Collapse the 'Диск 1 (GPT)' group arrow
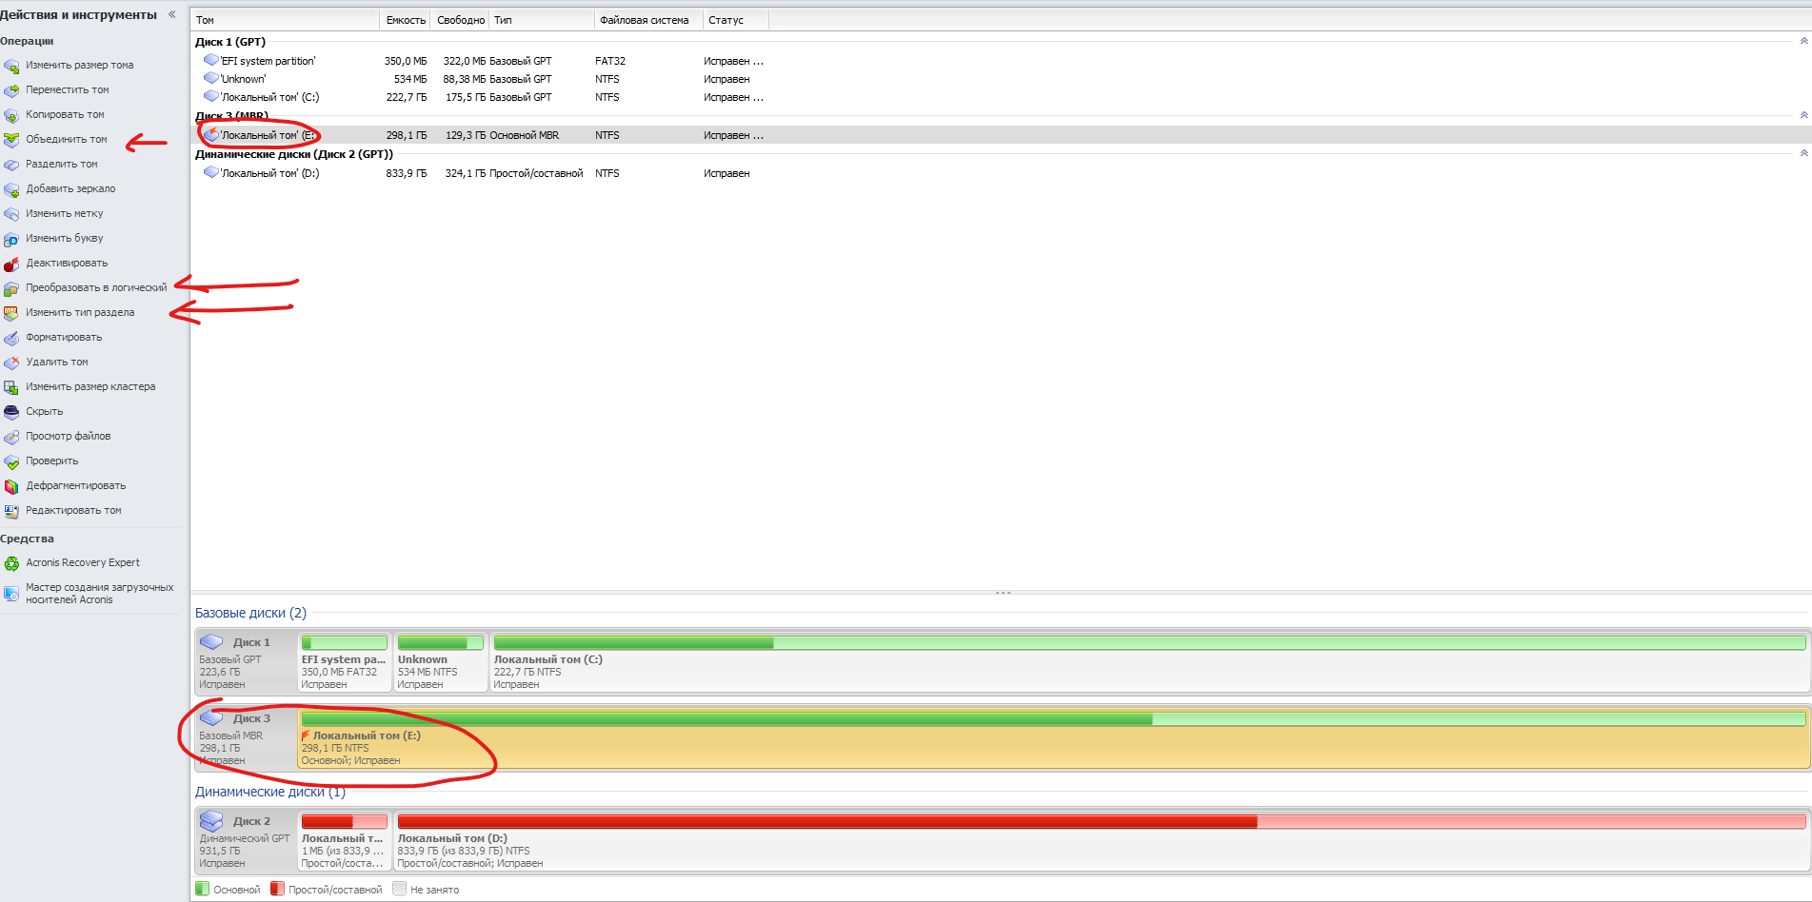This screenshot has width=1812, height=902. (1803, 41)
